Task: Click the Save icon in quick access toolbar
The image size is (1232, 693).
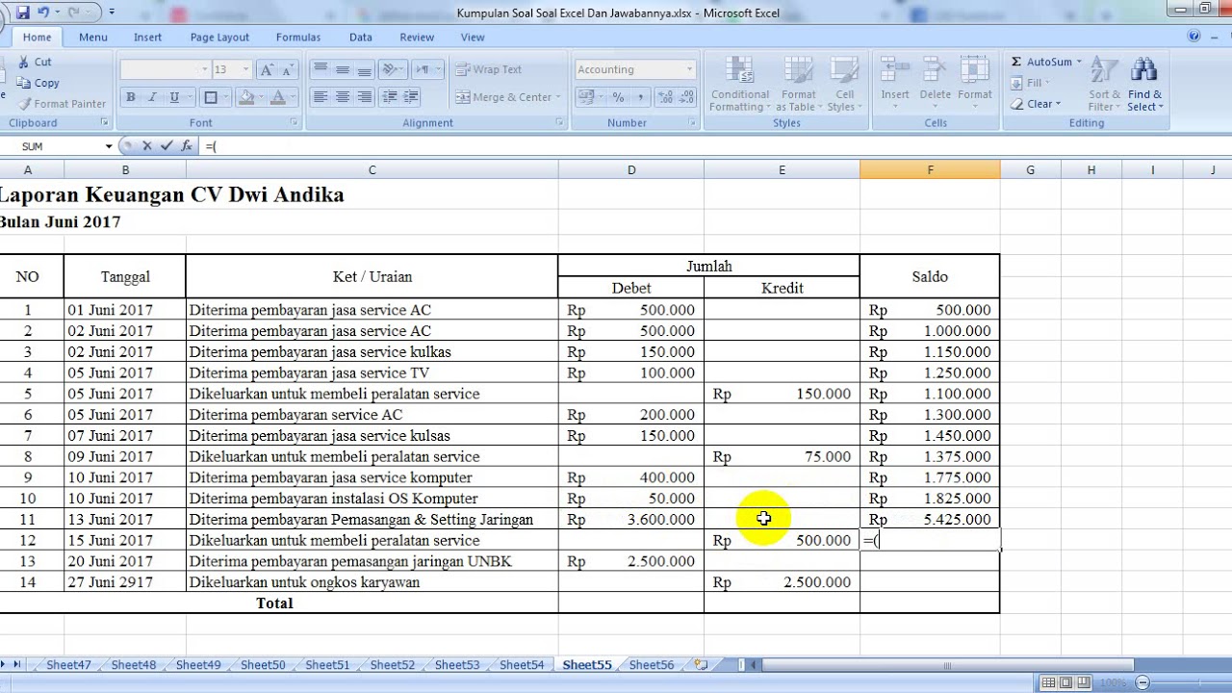Action: (23, 13)
